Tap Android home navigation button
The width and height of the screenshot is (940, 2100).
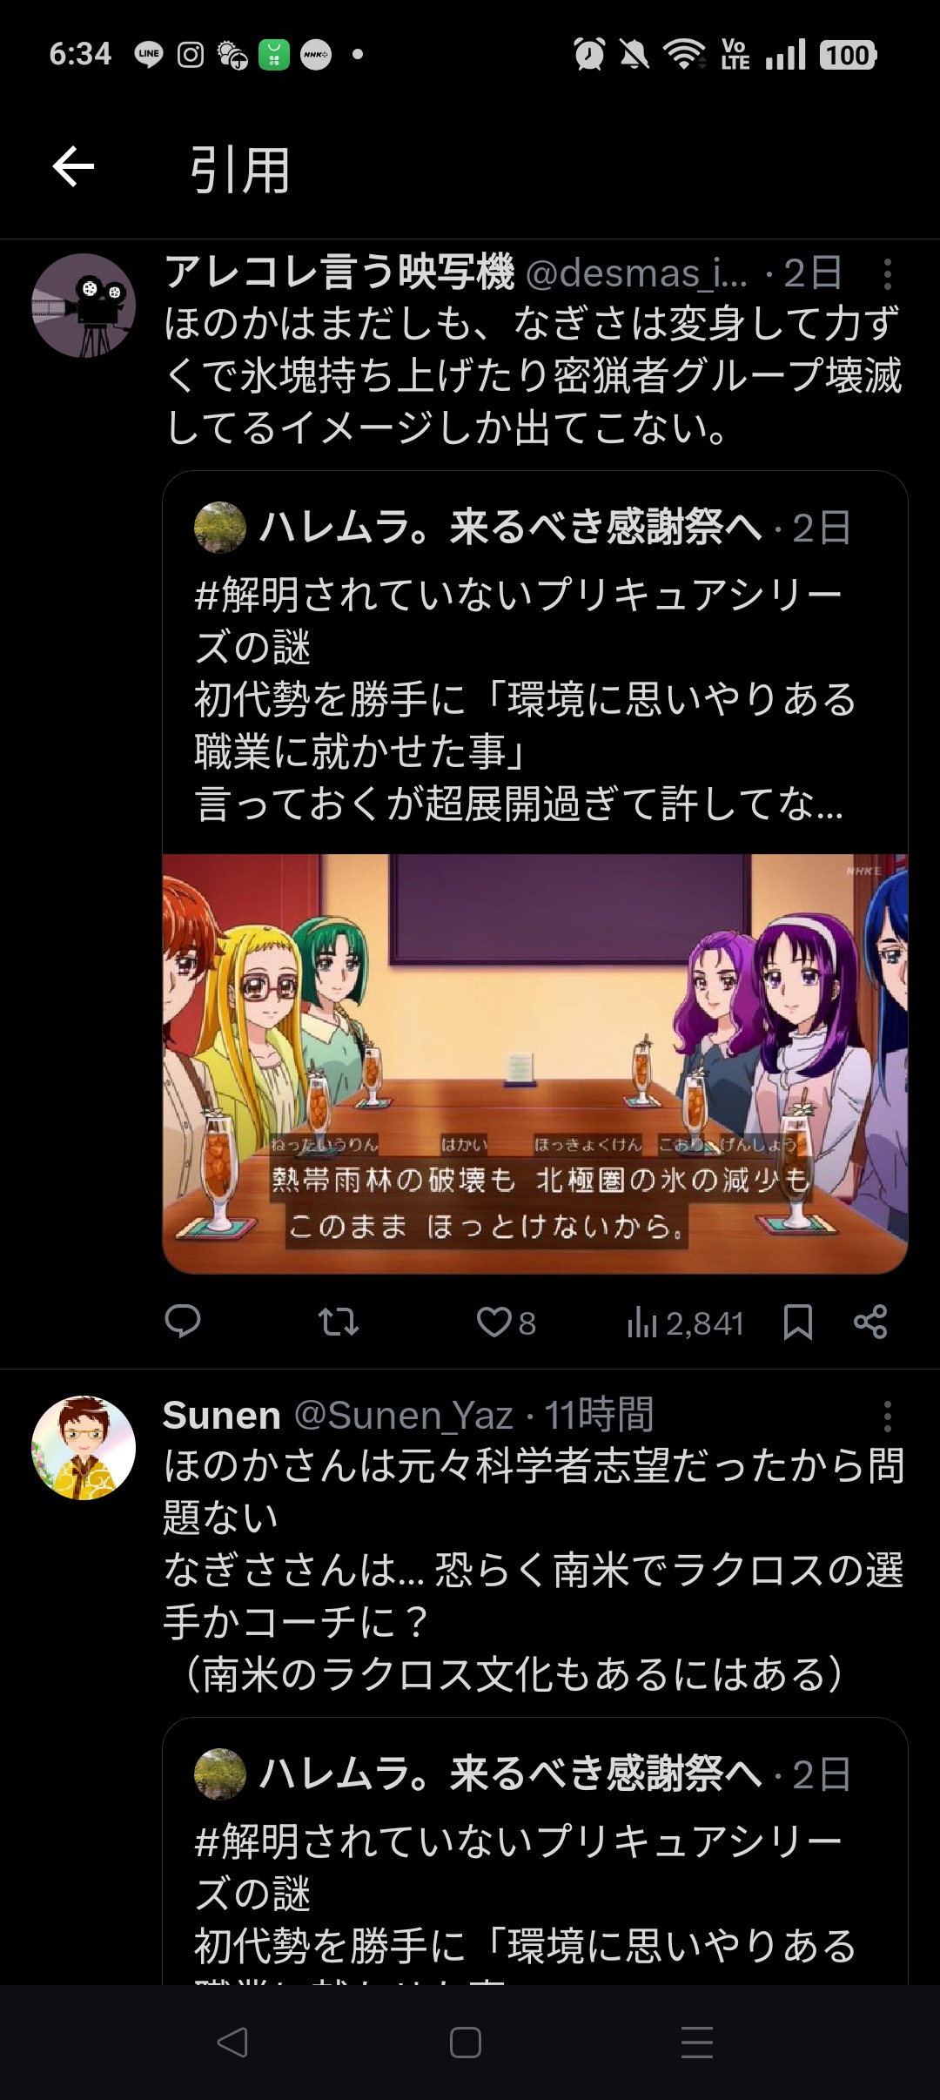point(466,2043)
